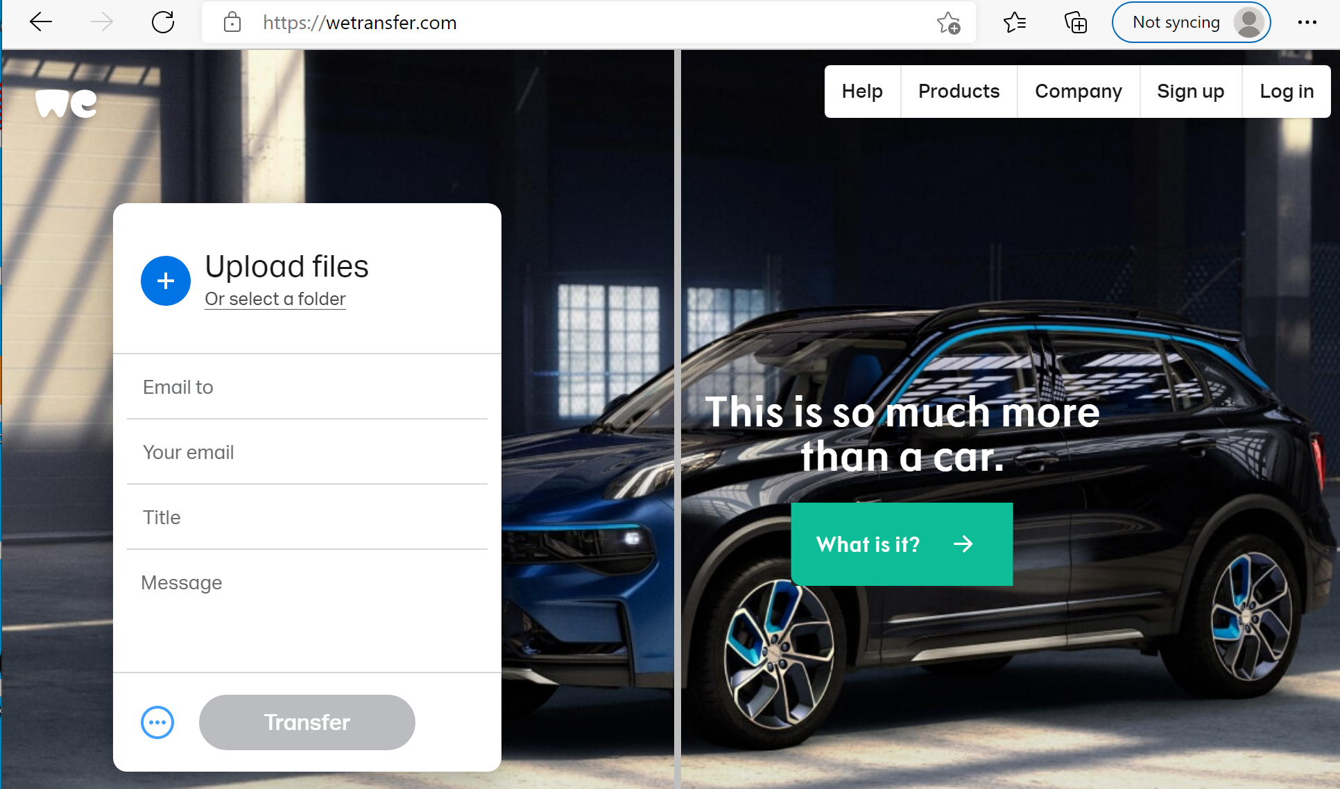
Task: Open the Help menu
Action: (x=862, y=92)
